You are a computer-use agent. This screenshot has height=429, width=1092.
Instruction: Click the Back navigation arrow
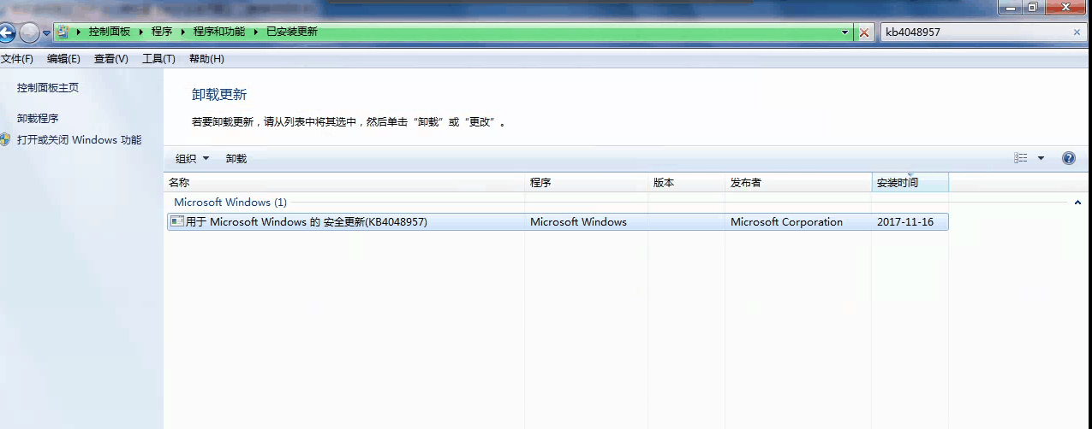7,33
